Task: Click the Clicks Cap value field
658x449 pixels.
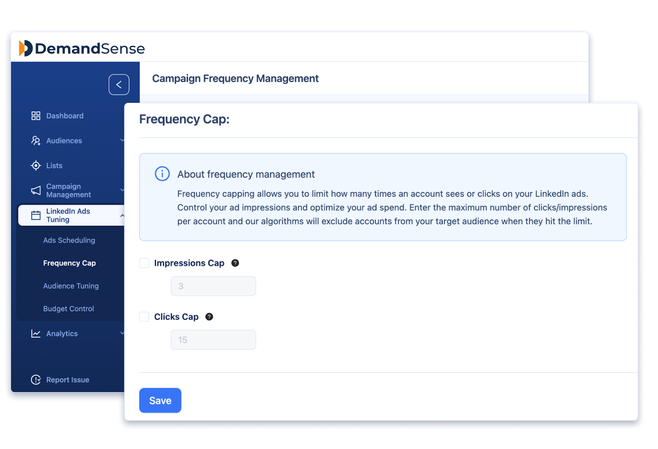Action: (213, 340)
